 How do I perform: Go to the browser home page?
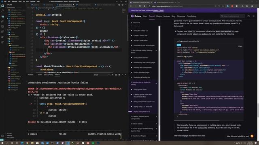point(144,6)
